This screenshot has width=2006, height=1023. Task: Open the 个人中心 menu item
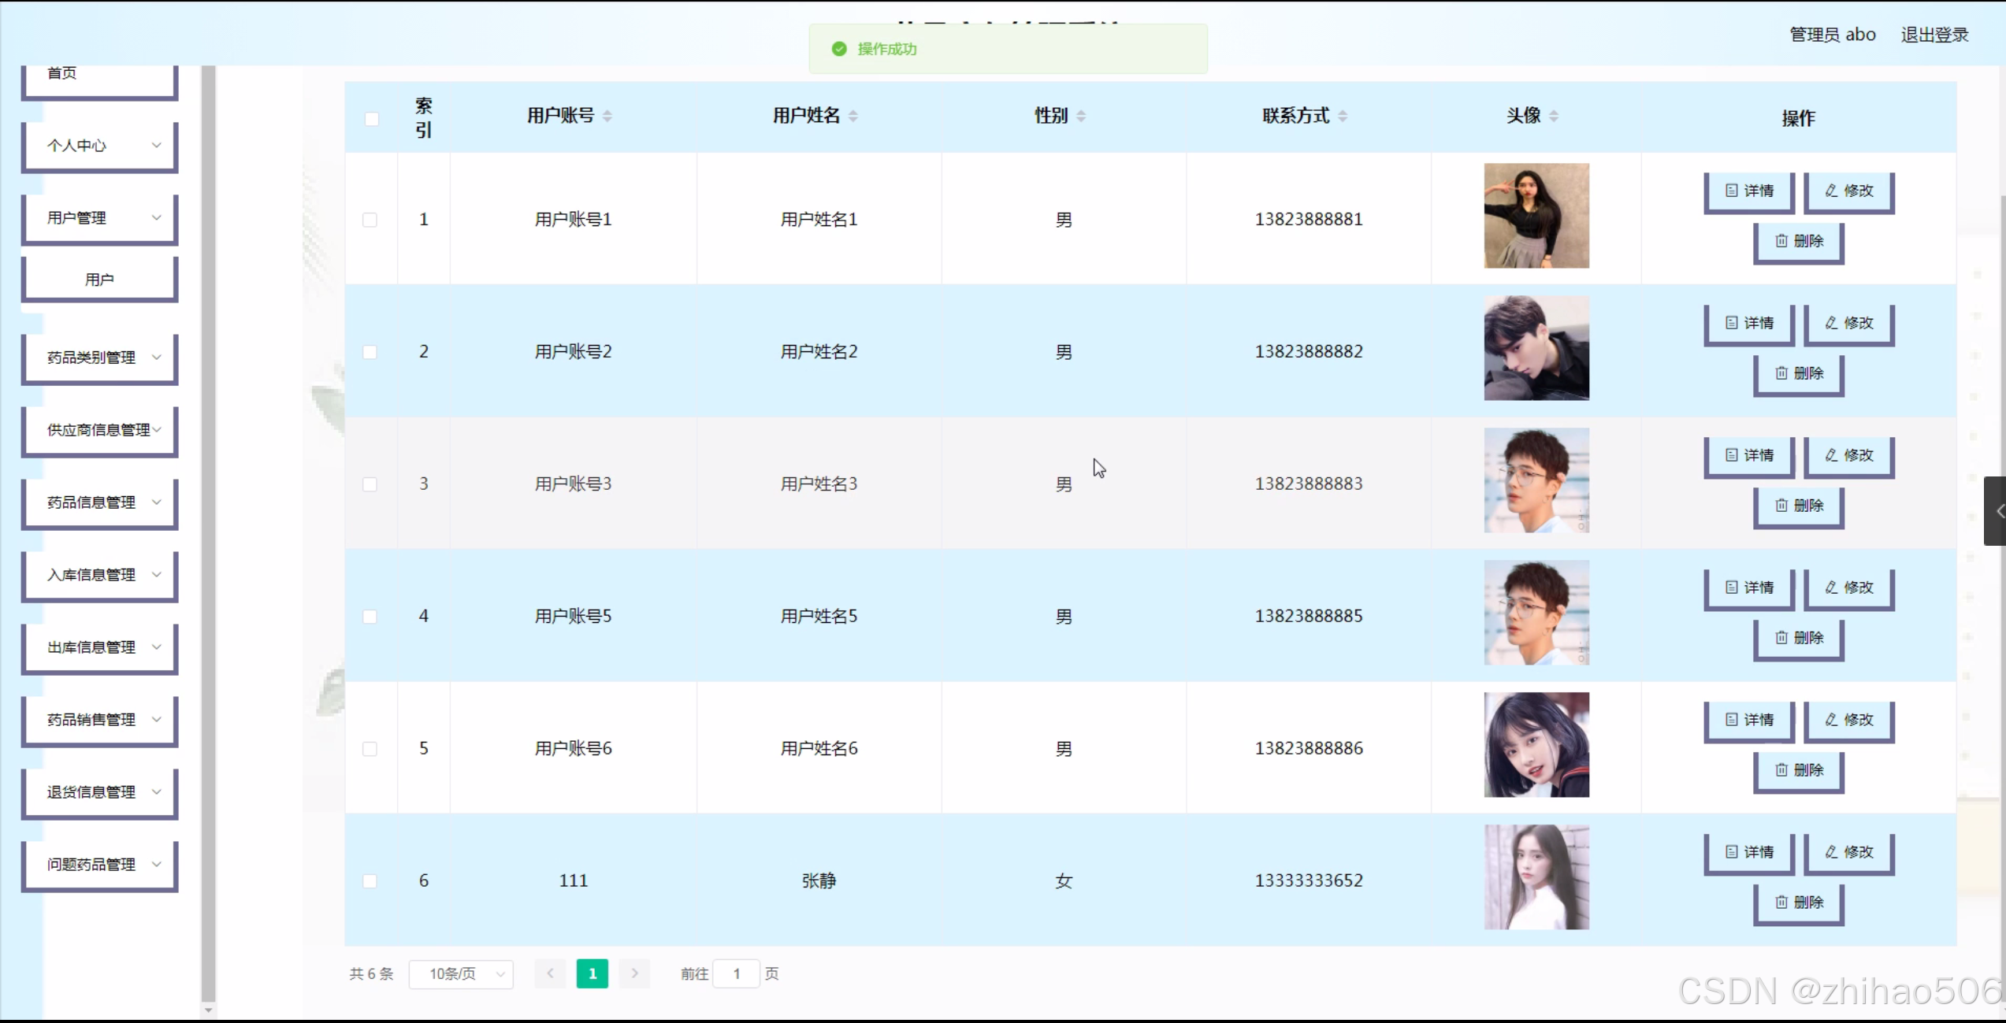click(x=87, y=145)
